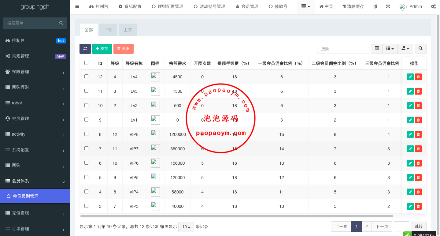
Task: Click the refresh table icon button
Action: [x=85, y=49]
